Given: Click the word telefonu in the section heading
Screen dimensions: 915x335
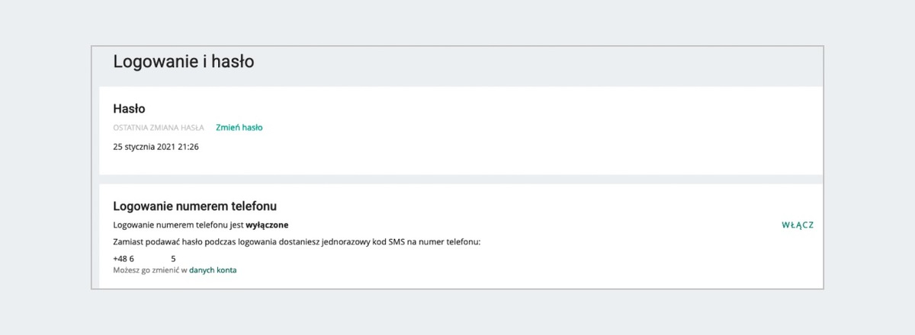Looking at the screenshot, I should (253, 206).
